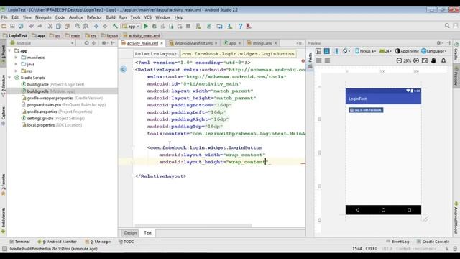The height and width of the screenshot is (259, 460).
Task: Click the Synchronize toolbar icon
Action: (x=21, y=26)
